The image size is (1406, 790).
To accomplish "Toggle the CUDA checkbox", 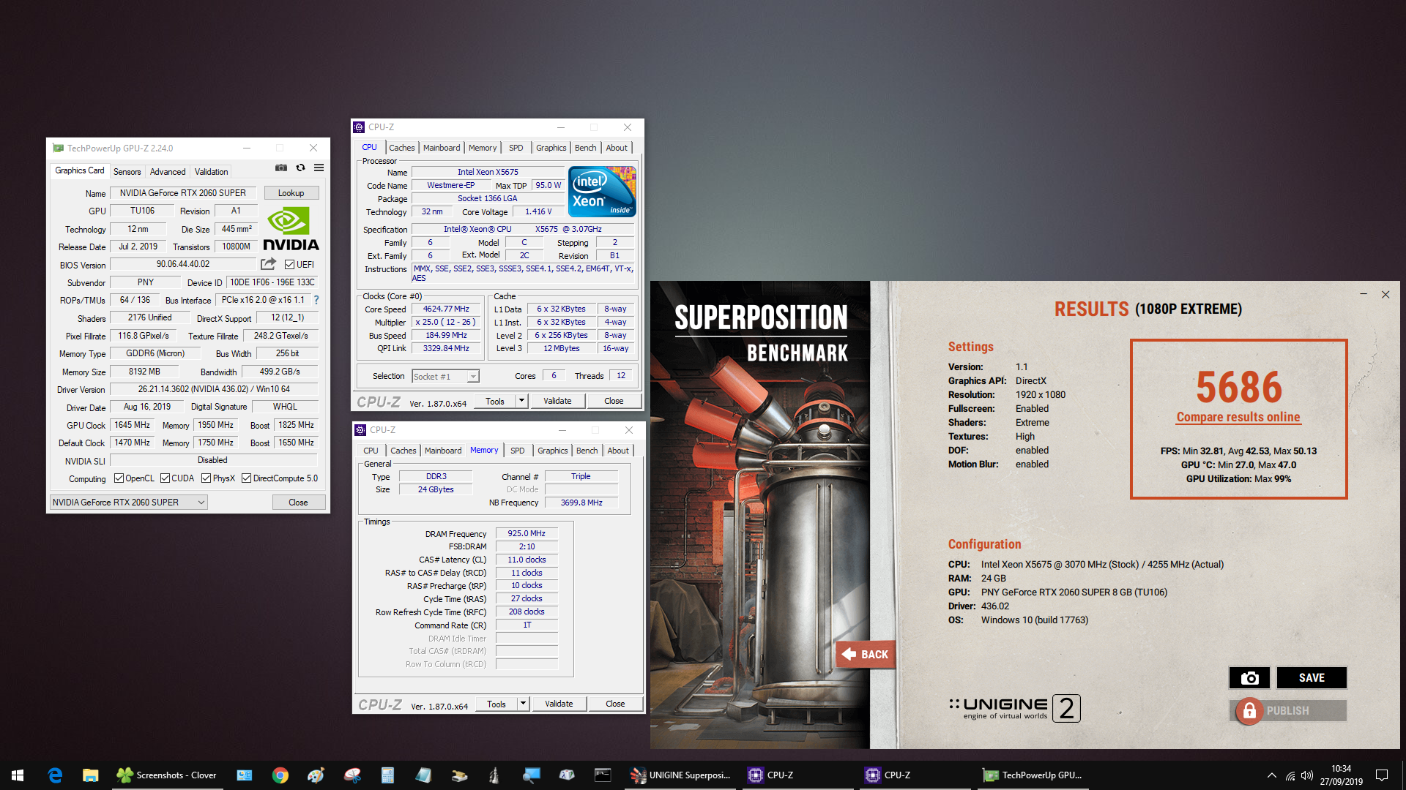I will point(165,478).
